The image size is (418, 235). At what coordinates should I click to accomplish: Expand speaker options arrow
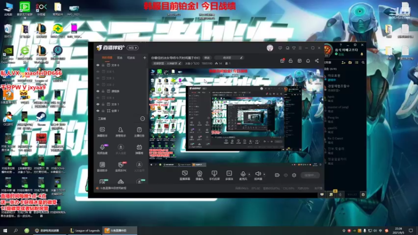(264, 174)
